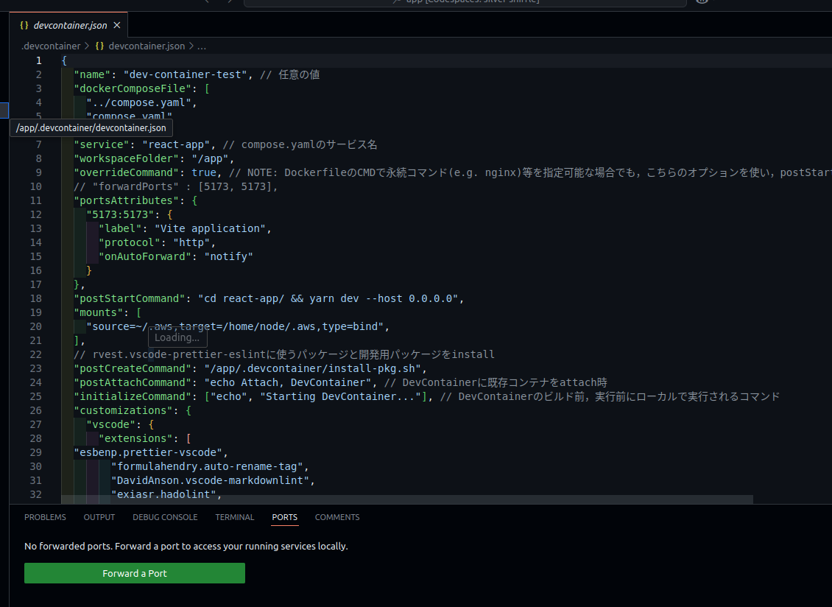Close the devcontainer.json editor tab
832x607 pixels.
pos(116,24)
